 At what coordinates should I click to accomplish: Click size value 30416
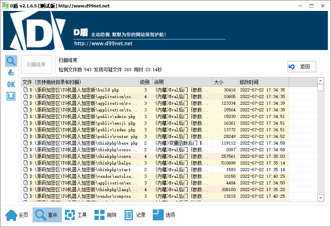tap(230, 90)
